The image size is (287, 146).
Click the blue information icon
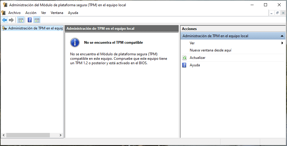click(75, 43)
